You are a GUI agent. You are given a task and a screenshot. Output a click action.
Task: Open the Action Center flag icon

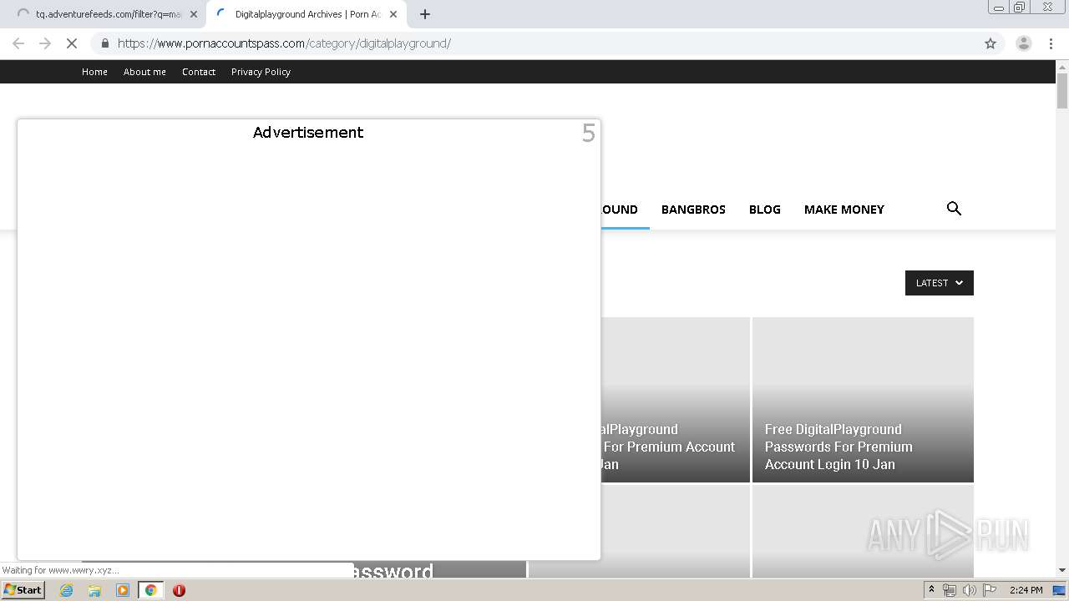pos(990,590)
